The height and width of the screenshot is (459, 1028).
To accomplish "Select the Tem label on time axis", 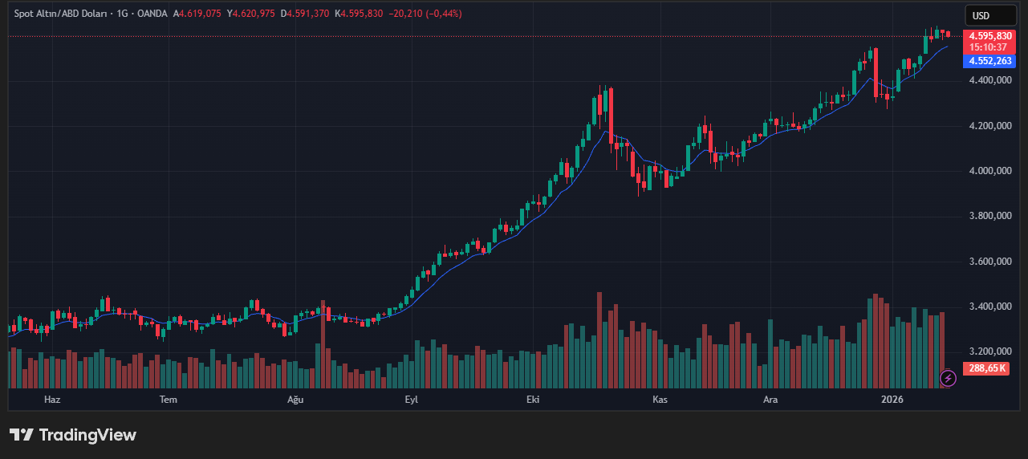I will pyautogui.click(x=169, y=399).
